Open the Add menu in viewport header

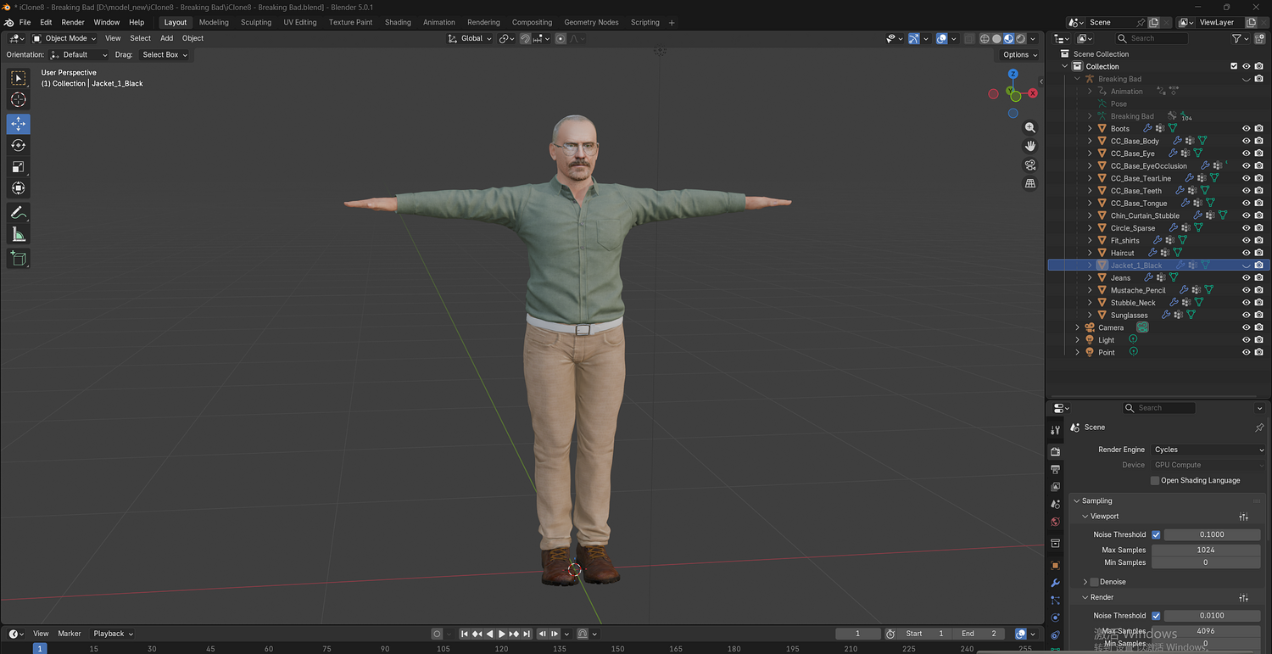point(166,38)
